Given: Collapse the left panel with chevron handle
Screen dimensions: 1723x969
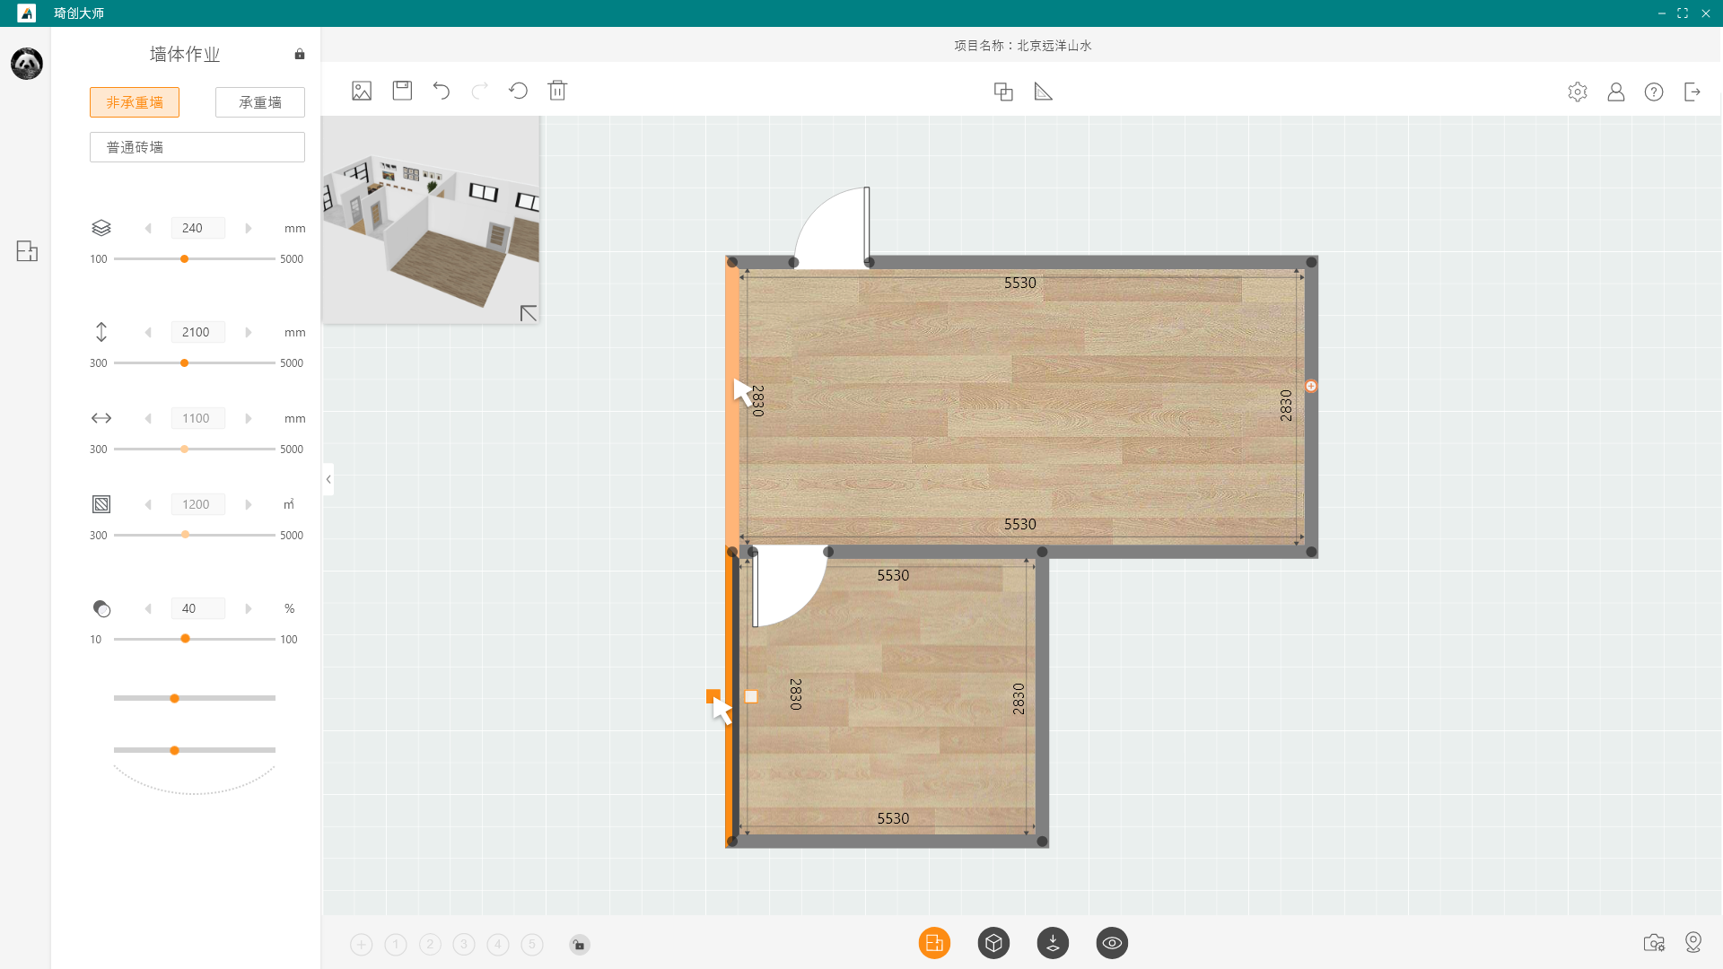Looking at the screenshot, I should pos(328,479).
